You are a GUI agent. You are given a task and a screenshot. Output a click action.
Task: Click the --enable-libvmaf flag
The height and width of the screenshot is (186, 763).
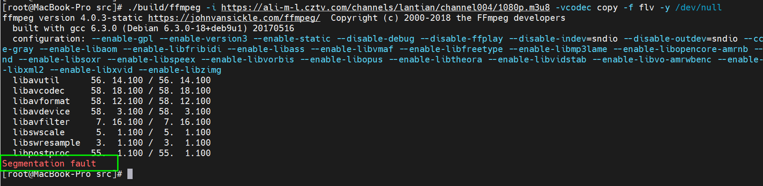(x=352, y=49)
